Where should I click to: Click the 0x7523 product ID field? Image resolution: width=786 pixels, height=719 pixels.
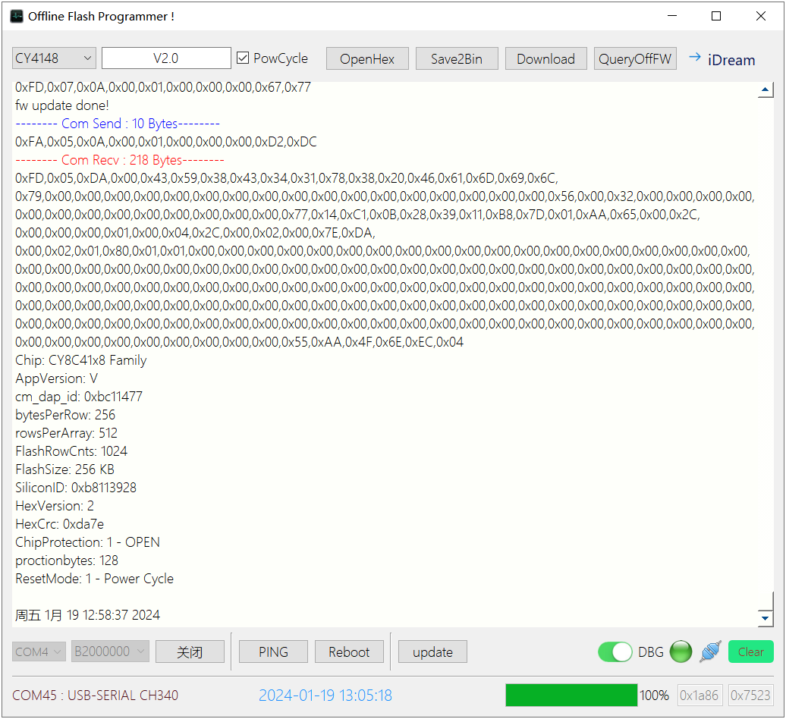pos(750,695)
